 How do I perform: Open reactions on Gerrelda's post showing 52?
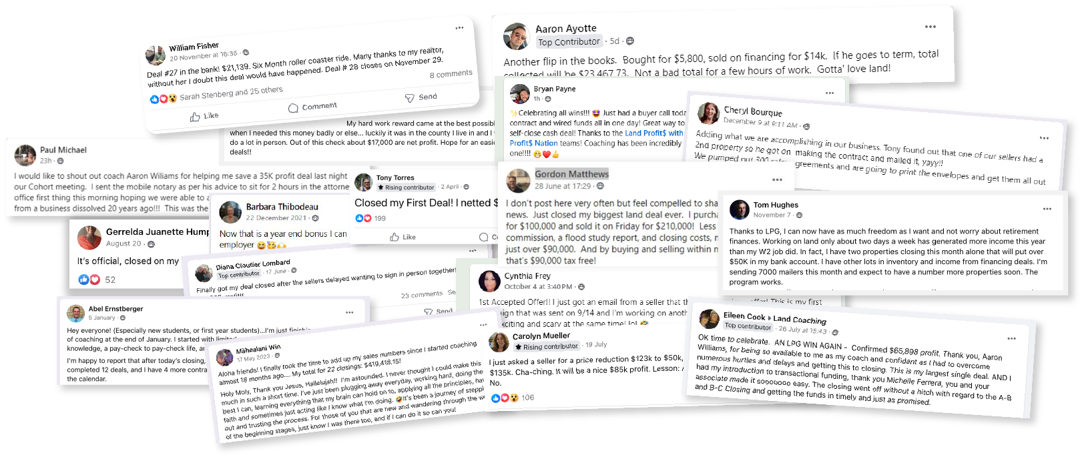pos(89,280)
